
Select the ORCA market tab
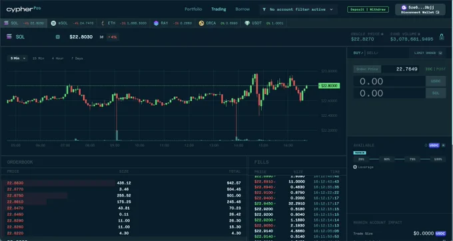pos(218,23)
